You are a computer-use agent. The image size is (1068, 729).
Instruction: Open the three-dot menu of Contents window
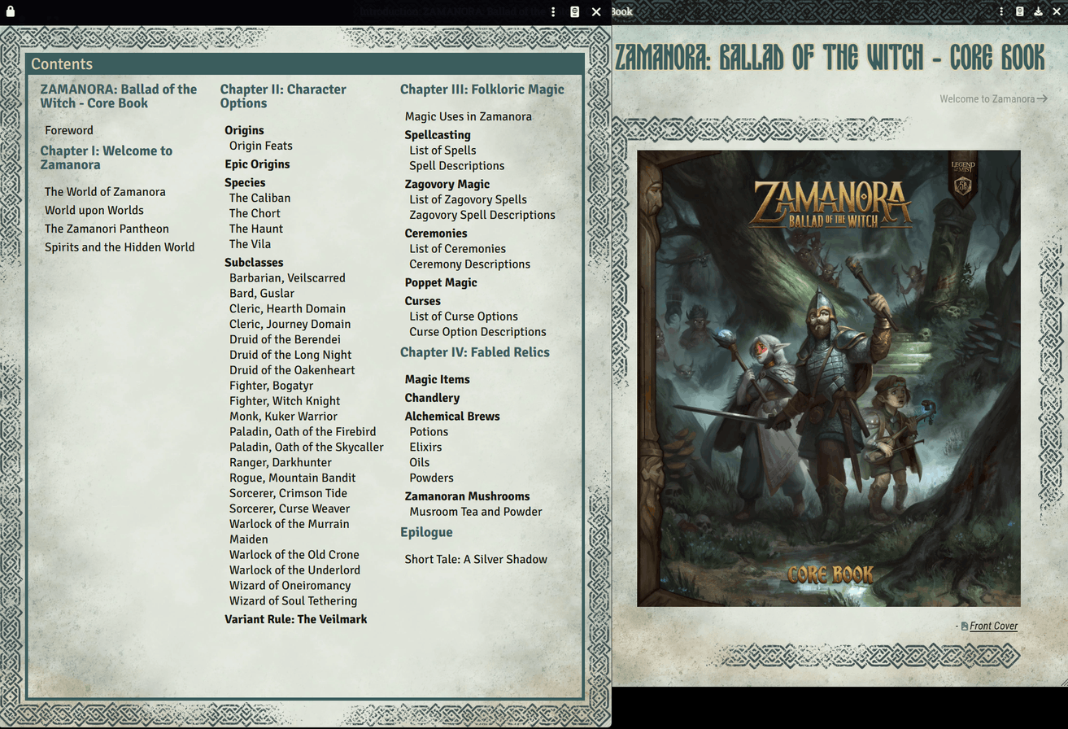pos(553,11)
